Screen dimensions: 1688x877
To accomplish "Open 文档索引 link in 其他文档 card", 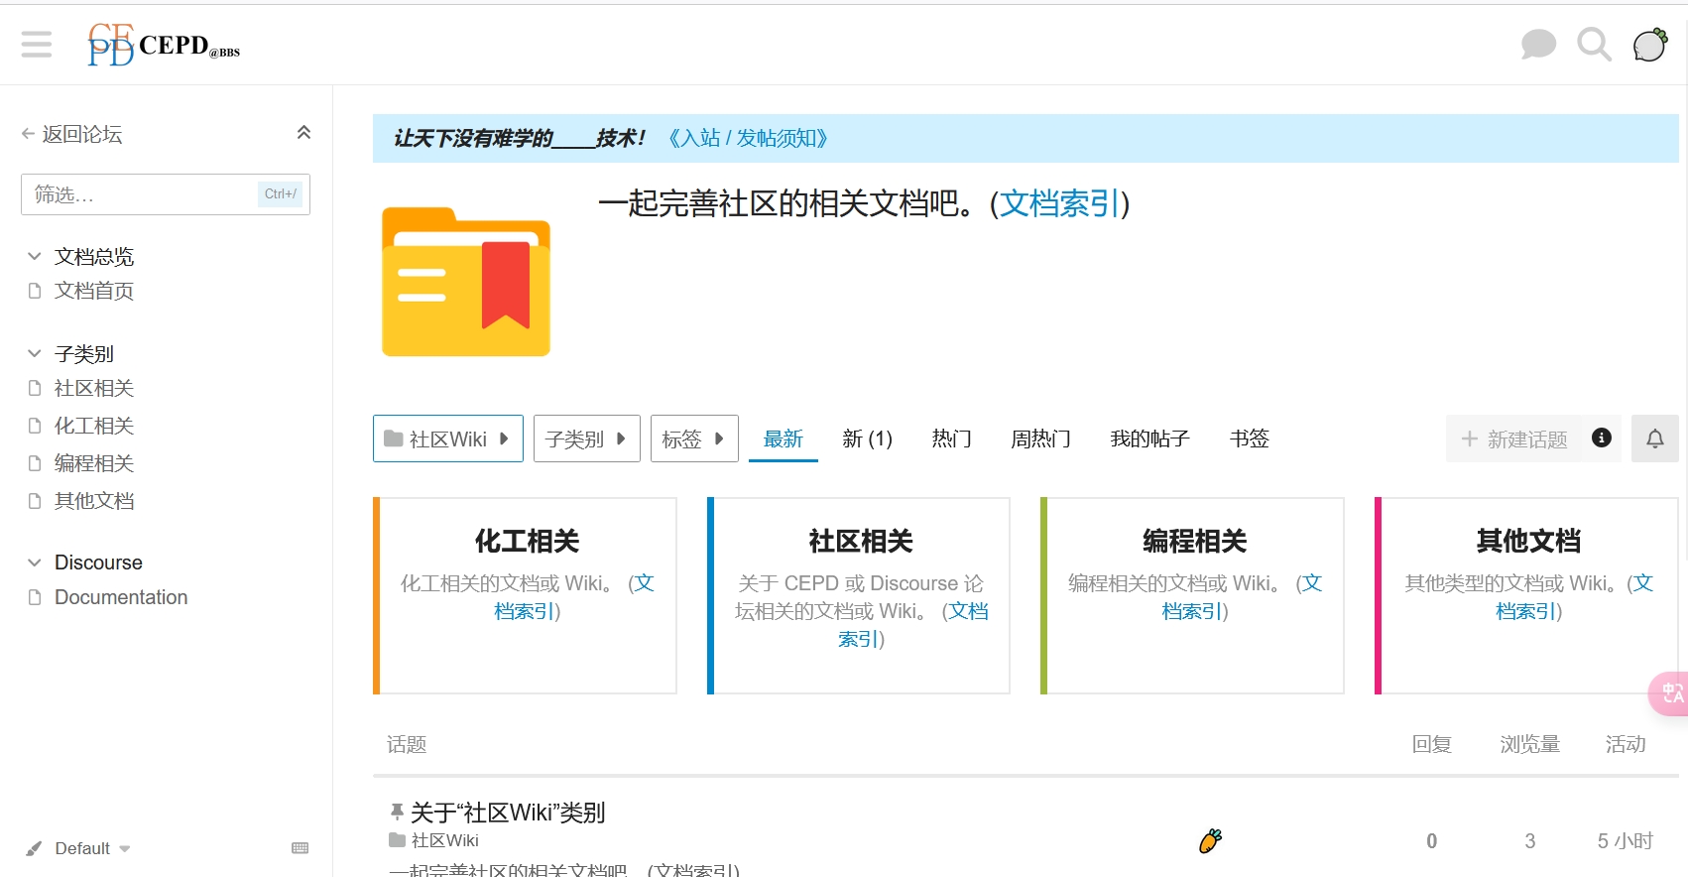I will pyautogui.click(x=1527, y=611).
